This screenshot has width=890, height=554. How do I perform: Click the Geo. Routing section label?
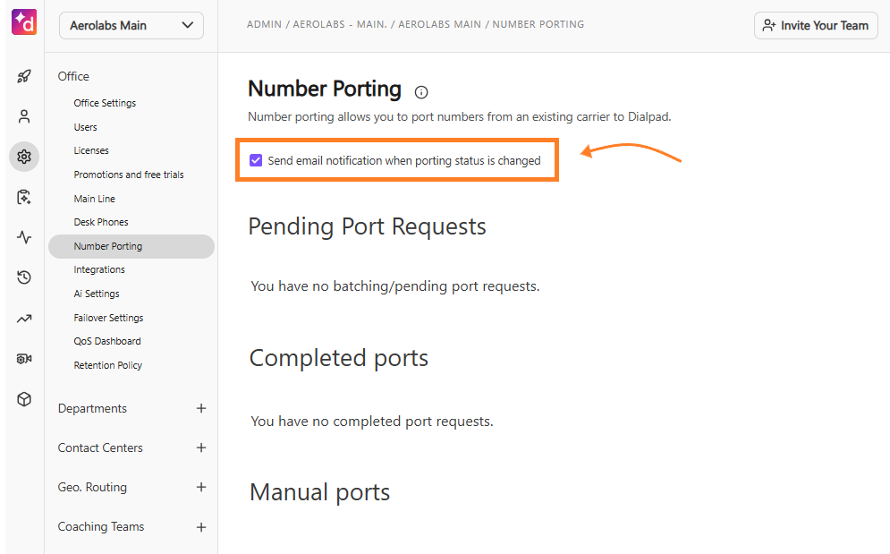[92, 488]
